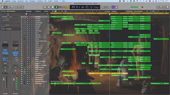Show global tracks icon above track list
Screen dimensions: 170x95
coord(47,14)
